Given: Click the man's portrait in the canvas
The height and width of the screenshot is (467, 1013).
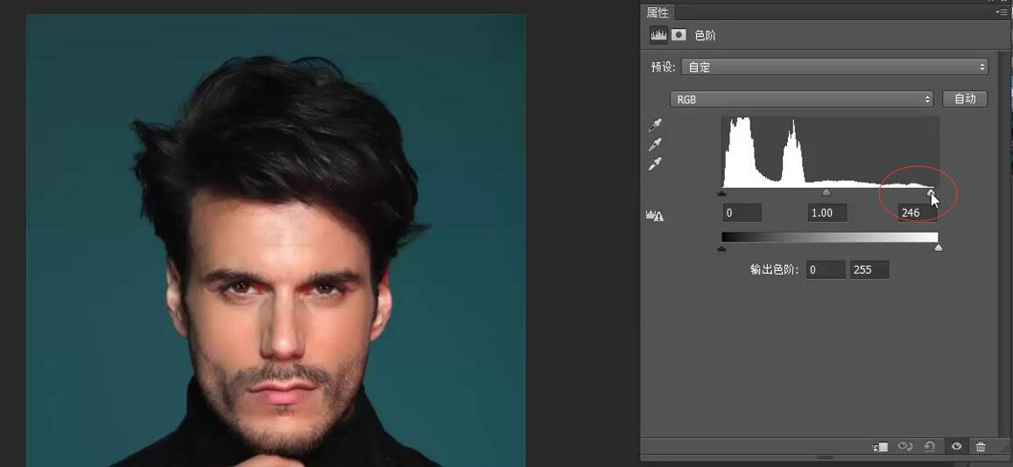Looking at the screenshot, I should click(276, 240).
